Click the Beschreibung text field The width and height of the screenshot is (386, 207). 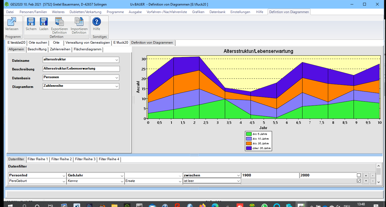tap(81, 69)
